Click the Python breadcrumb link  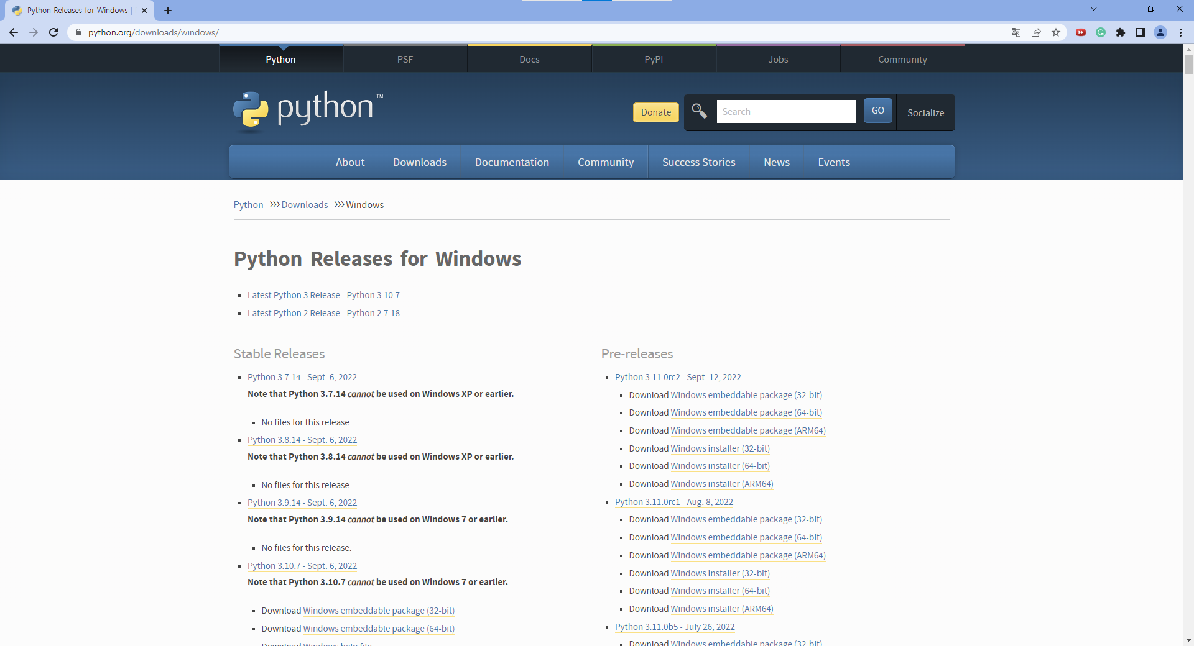(x=249, y=205)
